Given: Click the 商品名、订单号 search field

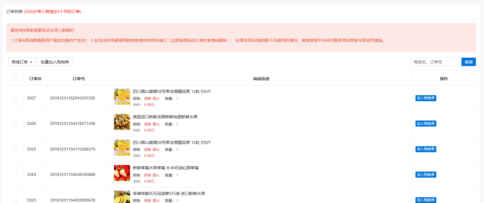Looking at the screenshot, I should point(435,62).
